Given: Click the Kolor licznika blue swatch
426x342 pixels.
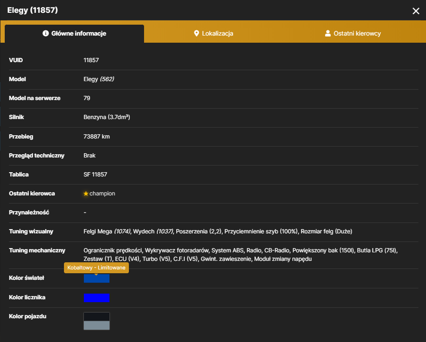Looking at the screenshot, I should pos(97,298).
